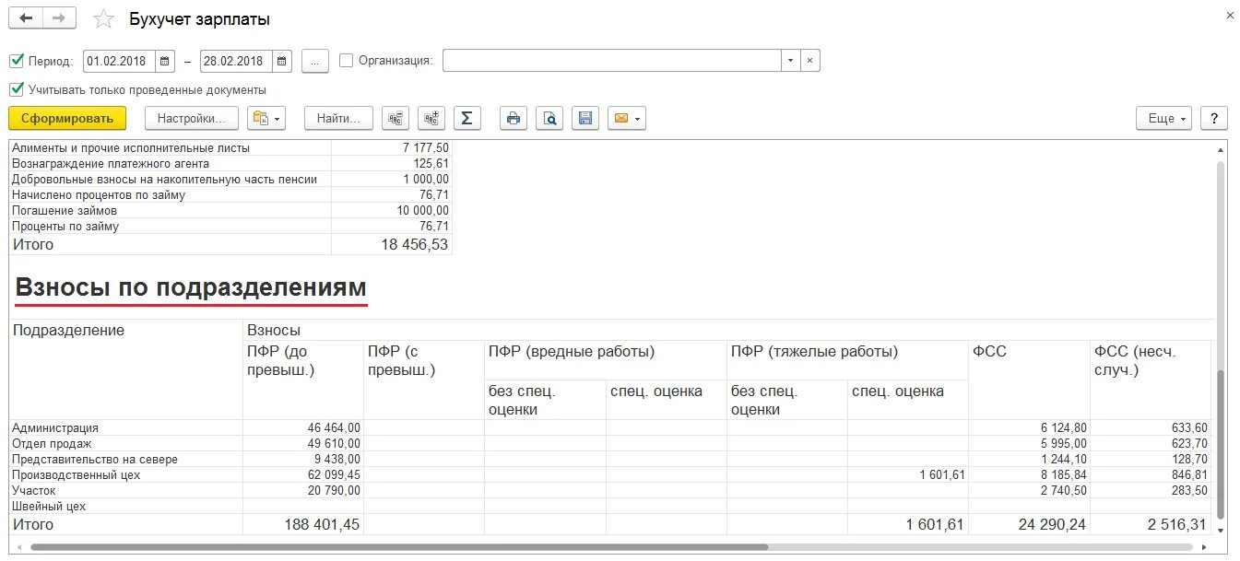Toggle Учитывать только проведенные документы checkbox
The width and height of the screenshot is (1240, 561).
tap(16, 89)
